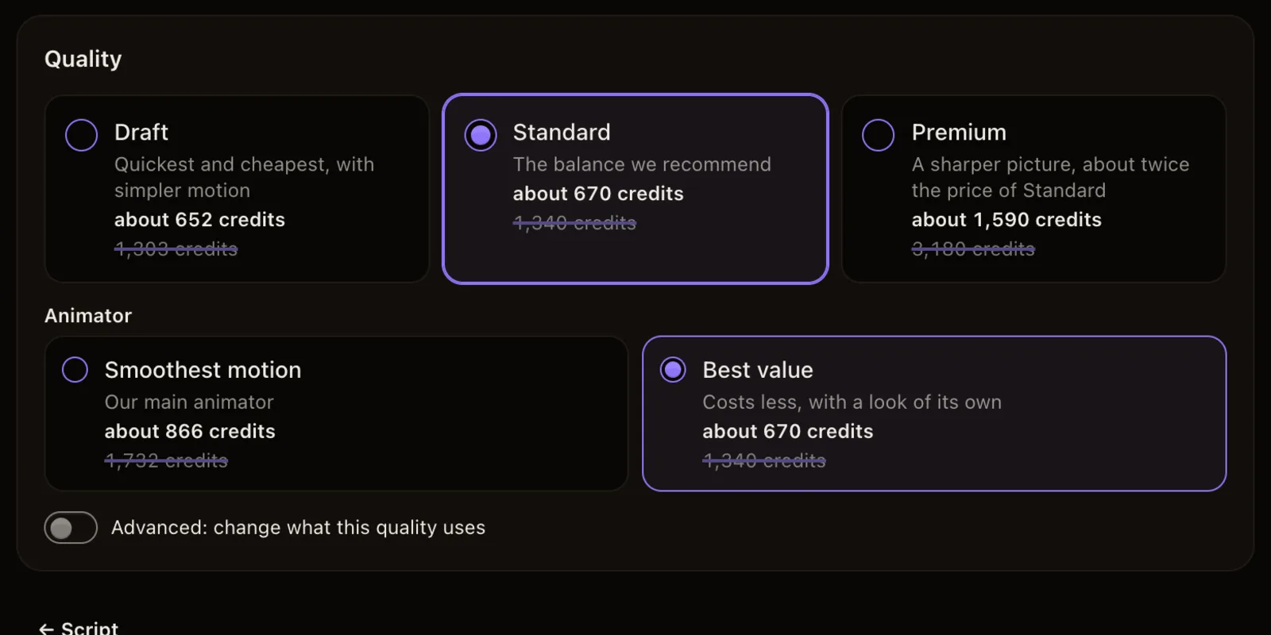1271x635 pixels.
Task: Select the Premium quality radio button
Action: (879, 135)
